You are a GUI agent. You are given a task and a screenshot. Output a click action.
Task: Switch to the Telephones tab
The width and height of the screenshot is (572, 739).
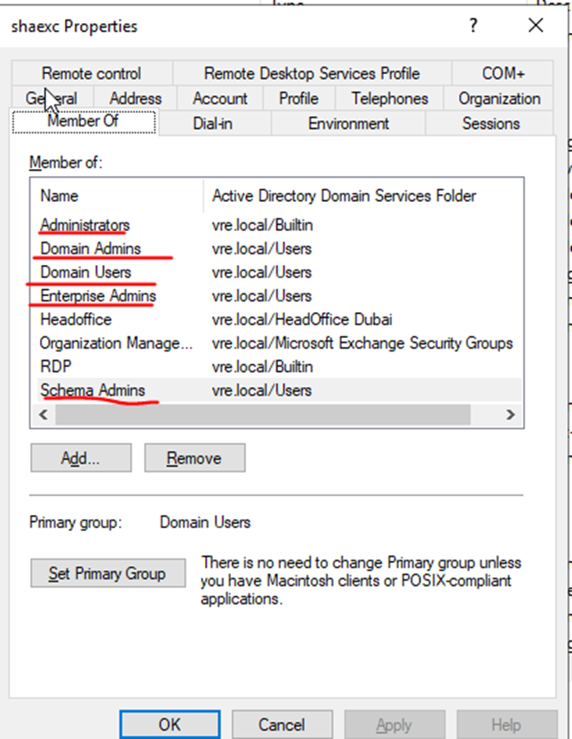coord(389,99)
